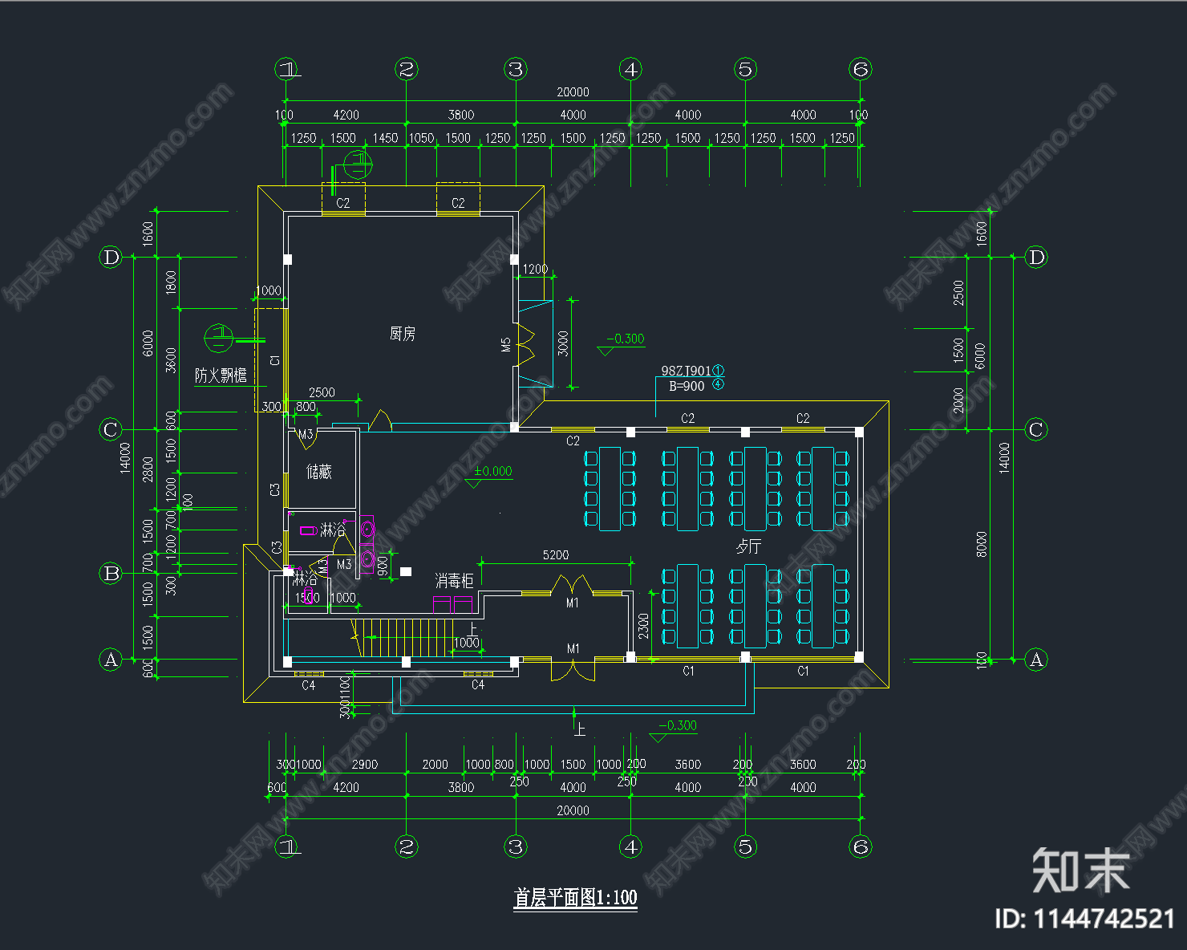Select the M5 door label
This screenshot has height=950, width=1187.
(505, 344)
